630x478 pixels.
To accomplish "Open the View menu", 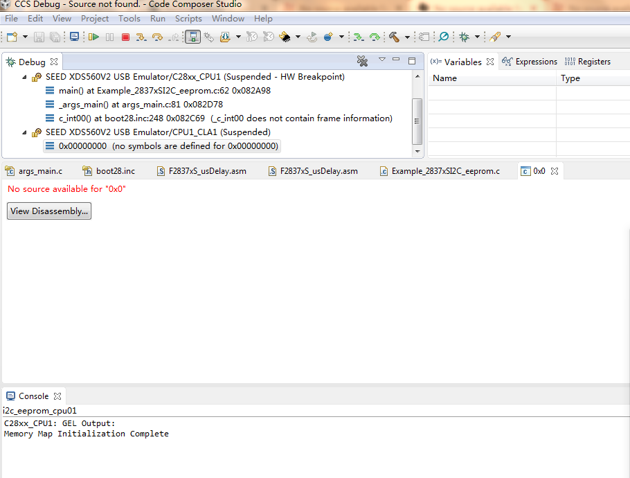I will click(62, 19).
